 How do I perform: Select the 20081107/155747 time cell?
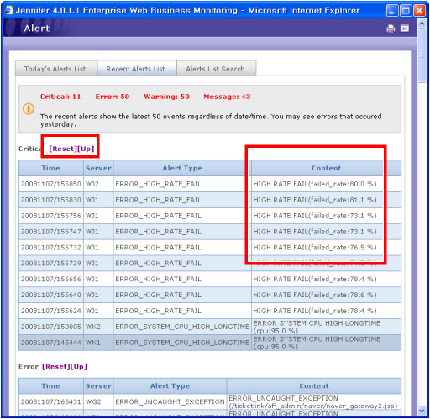(x=51, y=232)
